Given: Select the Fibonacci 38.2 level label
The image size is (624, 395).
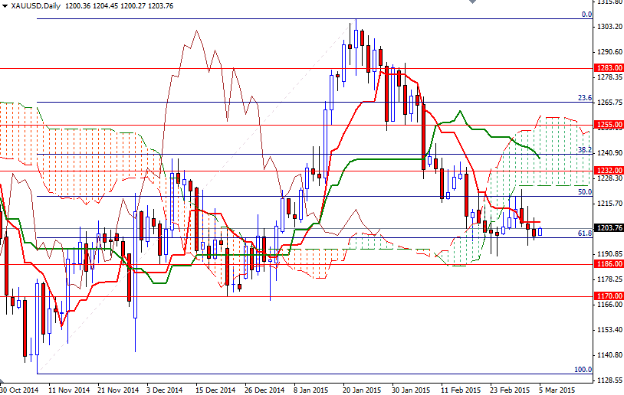Looking at the screenshot, I should click(x=584, y=149).
